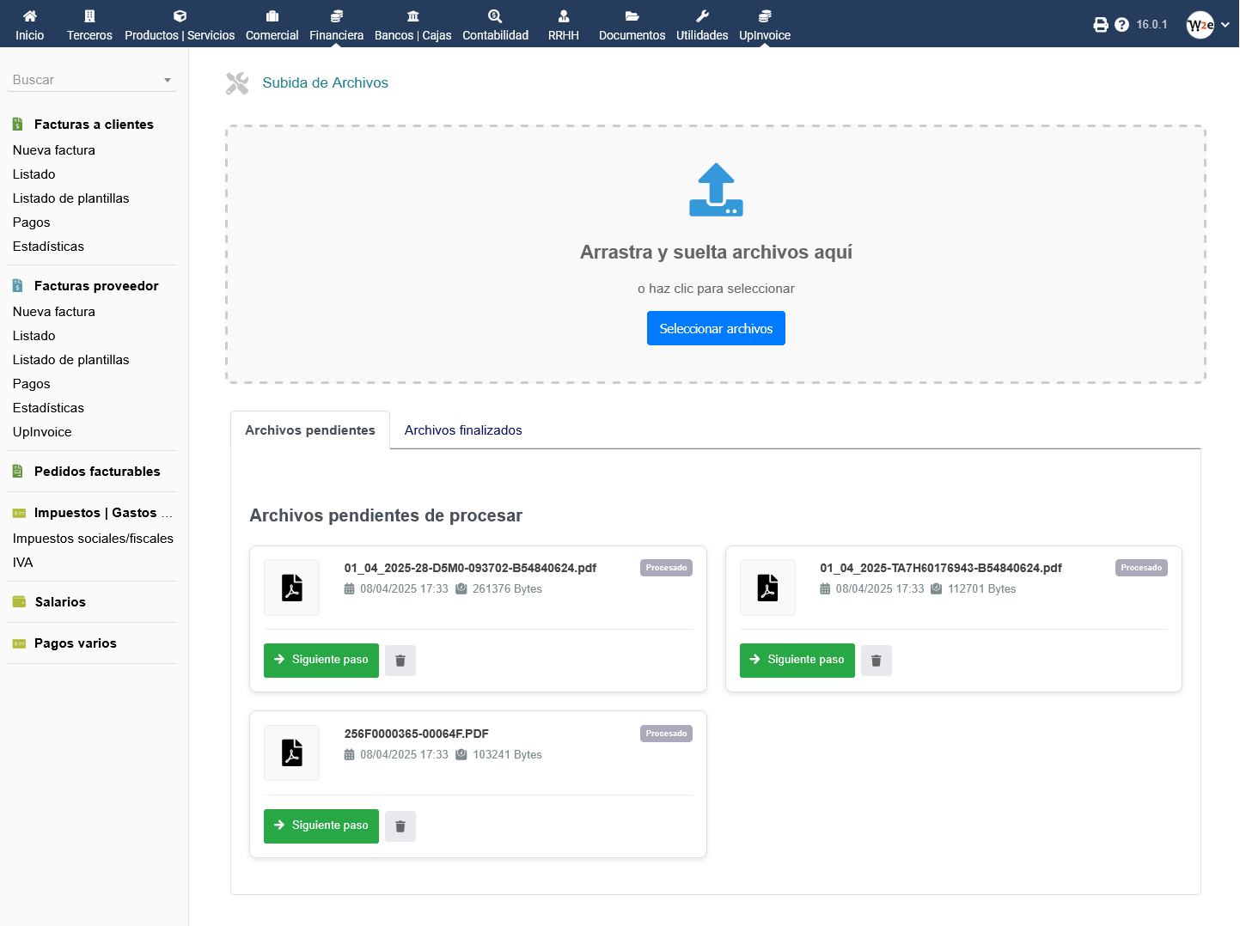Click PDF icon of 01_04_2025-28-D5M0-093702 file

click(292, 588)
